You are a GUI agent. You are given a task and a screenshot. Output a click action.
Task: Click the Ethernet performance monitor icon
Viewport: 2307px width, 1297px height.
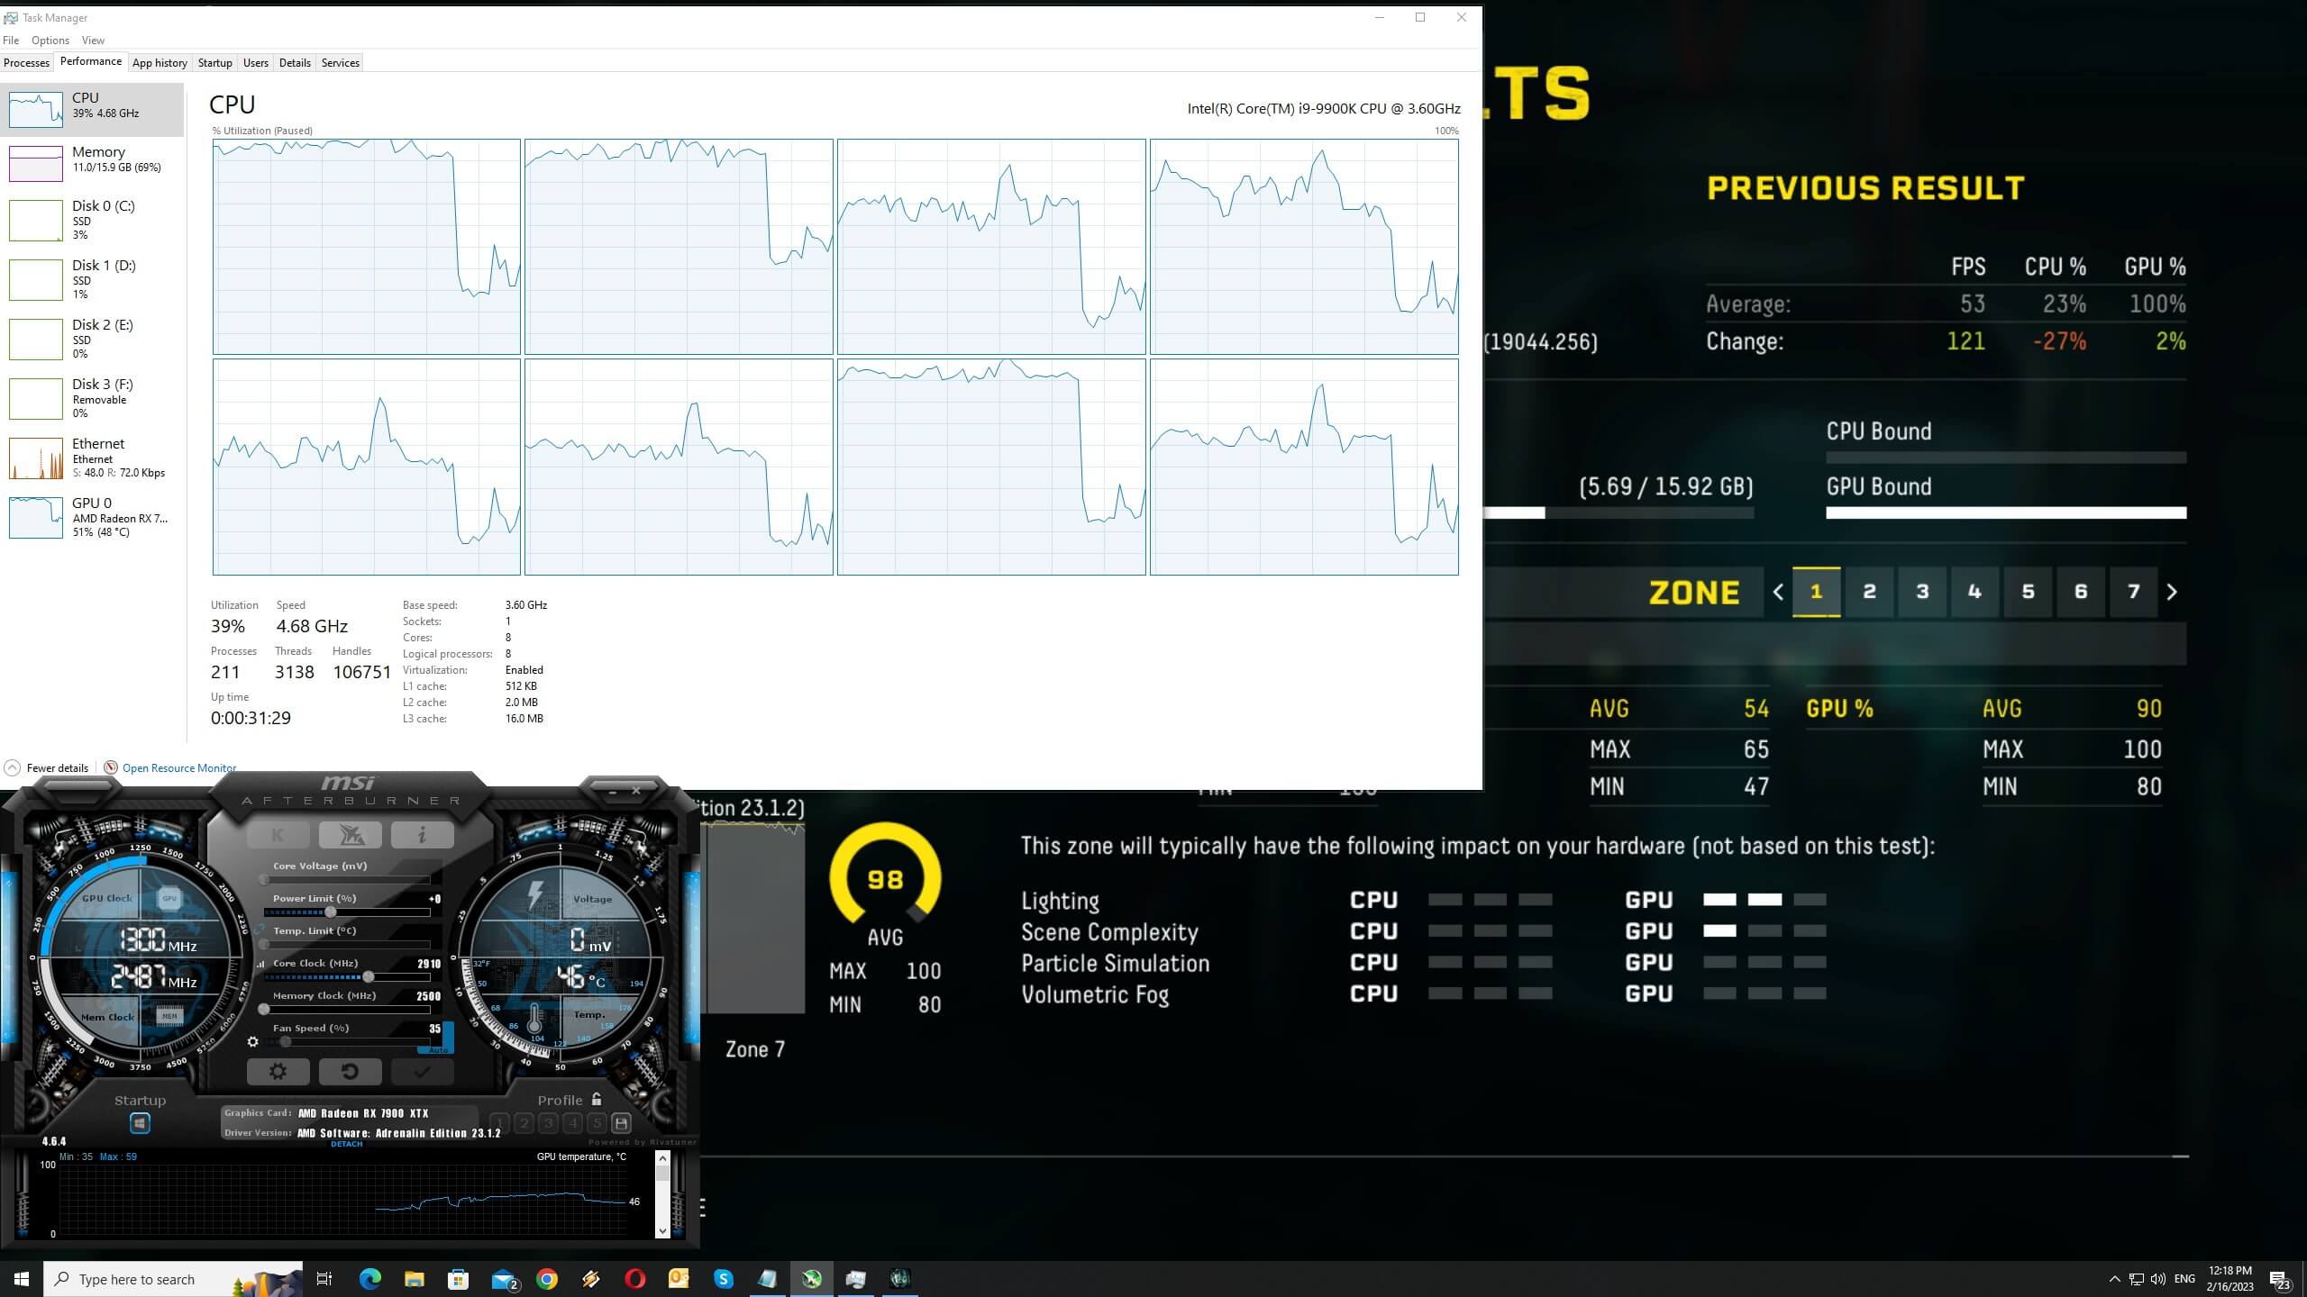(33, 458)
